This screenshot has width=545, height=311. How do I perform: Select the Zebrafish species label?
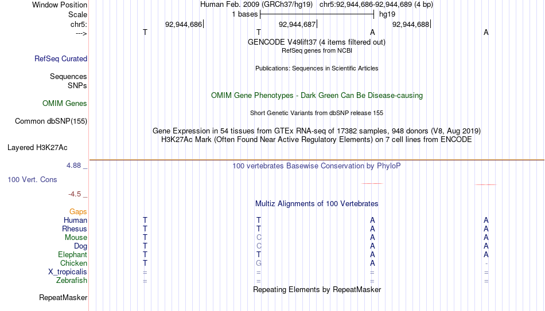point(72,280)
